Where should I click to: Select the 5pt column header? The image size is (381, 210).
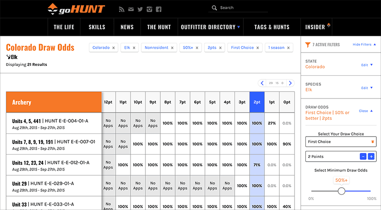(212, 102)
